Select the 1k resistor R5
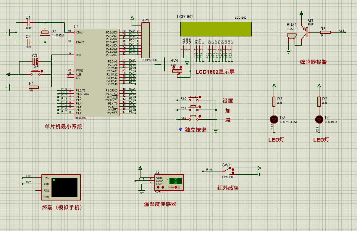Screen dimensions: 357x231 325,32
